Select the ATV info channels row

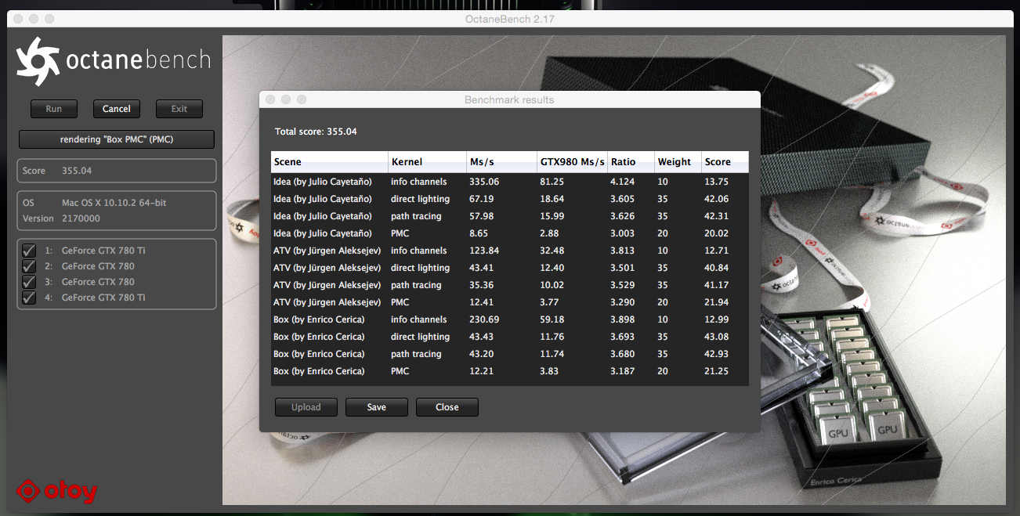pos(510,251)
